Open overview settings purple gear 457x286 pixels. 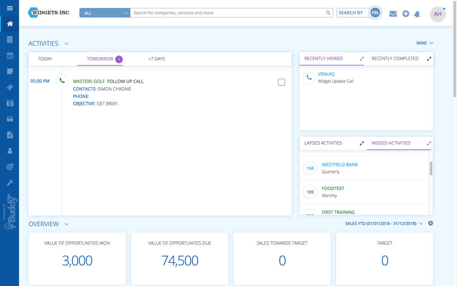(x=430, y=223)
